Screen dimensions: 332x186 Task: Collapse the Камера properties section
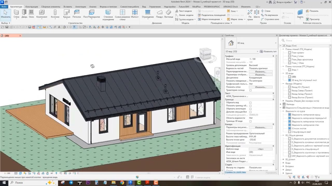pos(273,124)
